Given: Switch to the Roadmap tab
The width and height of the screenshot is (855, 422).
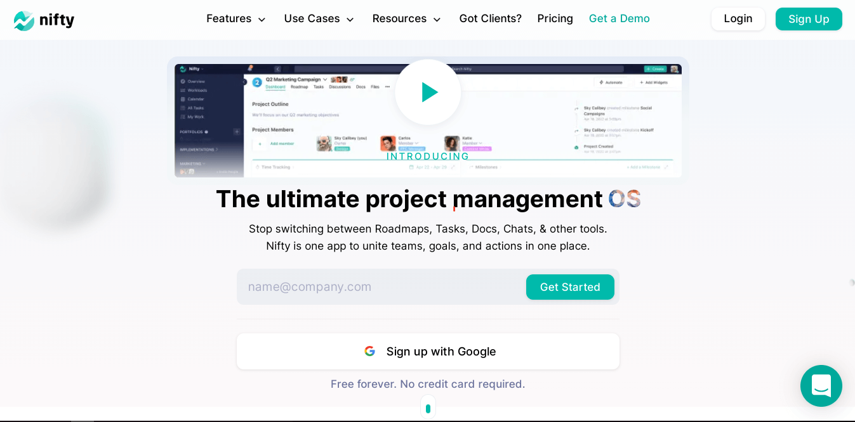Looking at the screenshot, I should coord(300,87).
